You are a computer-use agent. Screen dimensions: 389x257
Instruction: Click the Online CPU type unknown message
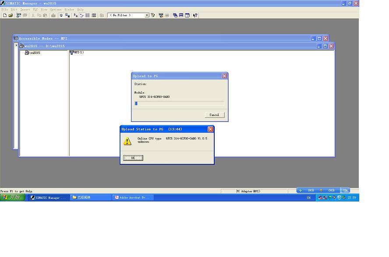[173, 140]
